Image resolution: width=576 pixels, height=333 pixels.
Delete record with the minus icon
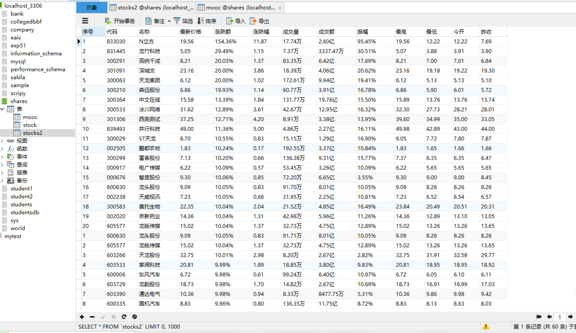pyautogui.click(x=92, y=317)
